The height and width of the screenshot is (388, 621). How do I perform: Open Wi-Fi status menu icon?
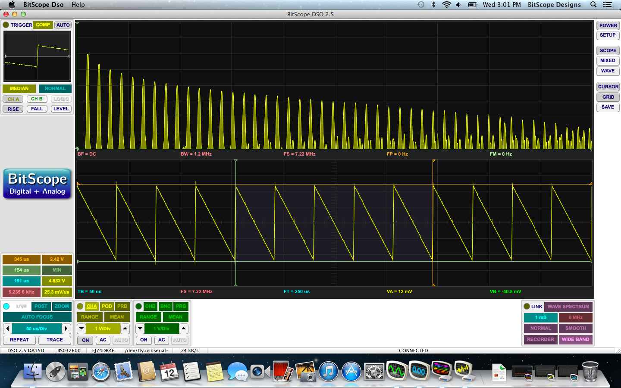tap(446, 4)
